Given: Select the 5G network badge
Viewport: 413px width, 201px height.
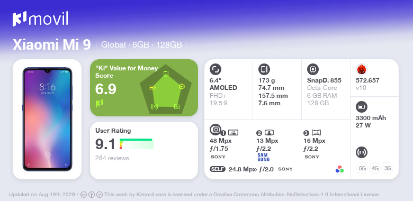Looking at the screenshot, I should (x=362, y=168).
